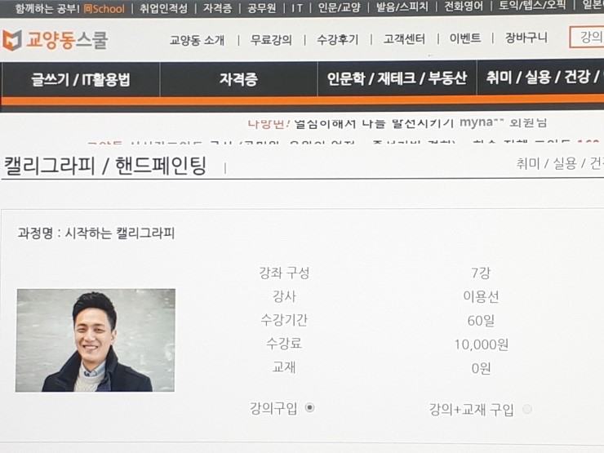The width and height of the screenshot is (604, 453).
Task: Click the 수강기간 label
Action: point(284,320)
